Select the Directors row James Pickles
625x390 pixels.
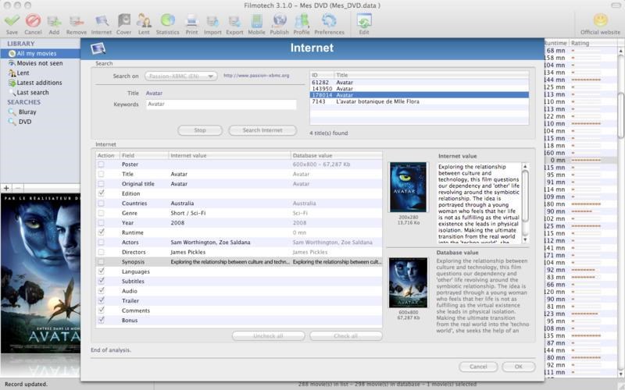point(239,252)
